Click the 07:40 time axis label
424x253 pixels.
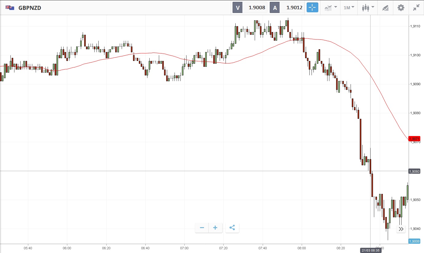point(263,248)
